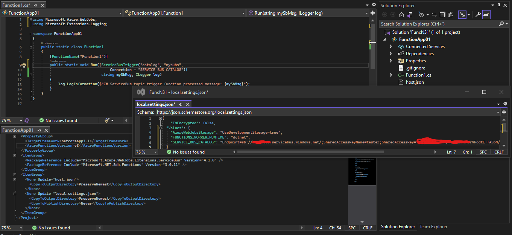Viewport: 512px width, 235px height.
Task: Click Home icon in Solution Explorer toolbar
Action: (401, 15)
